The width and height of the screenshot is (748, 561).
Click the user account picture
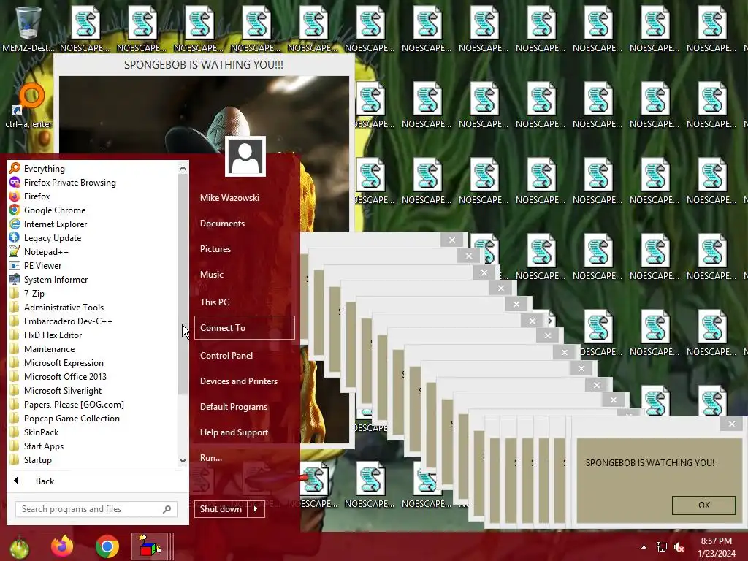point(245,156)
